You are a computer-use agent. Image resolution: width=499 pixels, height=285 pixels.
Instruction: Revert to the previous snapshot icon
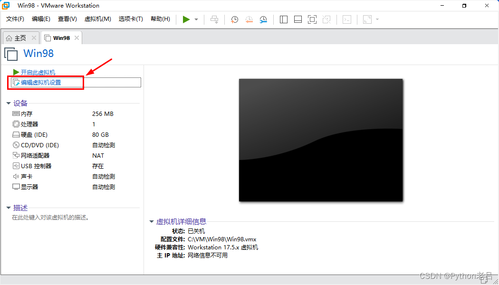[249, 19]
